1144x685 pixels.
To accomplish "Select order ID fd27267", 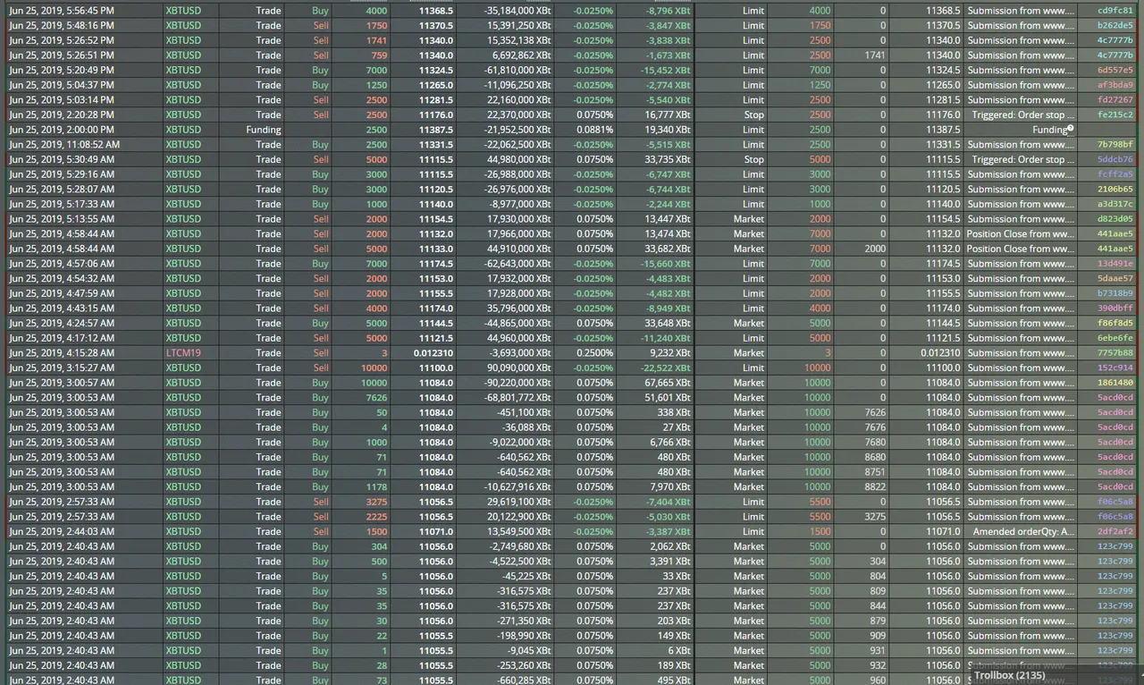I will pos(1115,99).
